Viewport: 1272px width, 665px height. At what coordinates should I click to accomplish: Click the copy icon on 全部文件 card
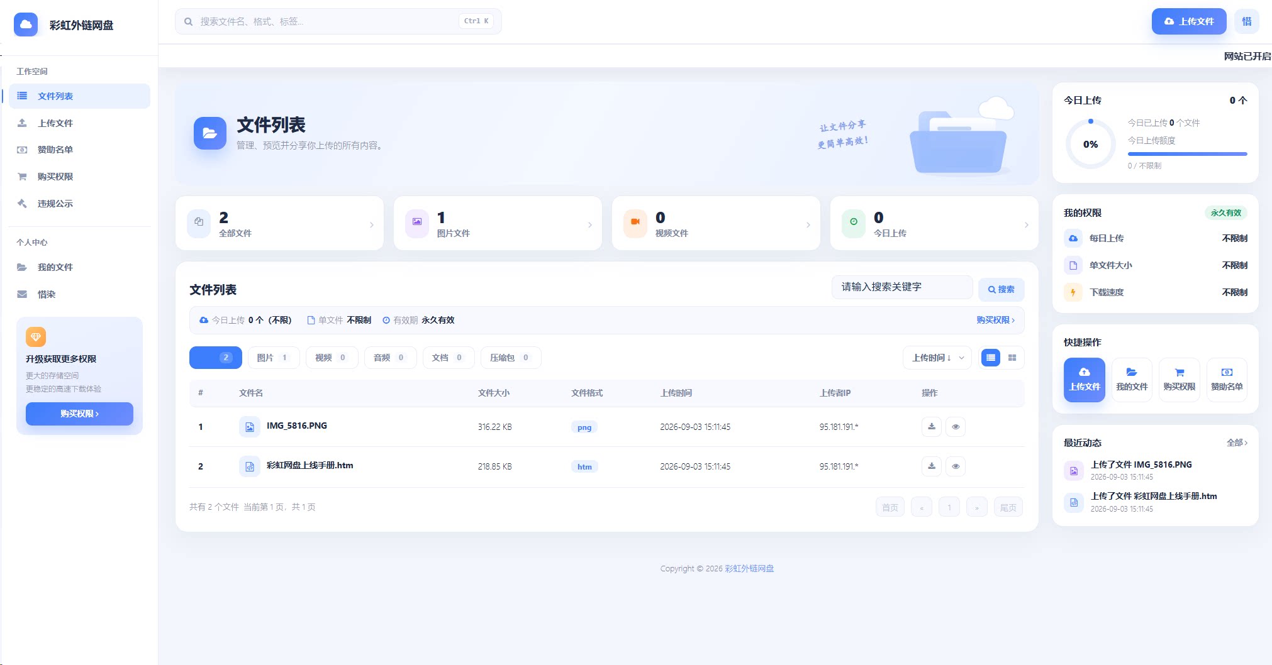[199, 223]
